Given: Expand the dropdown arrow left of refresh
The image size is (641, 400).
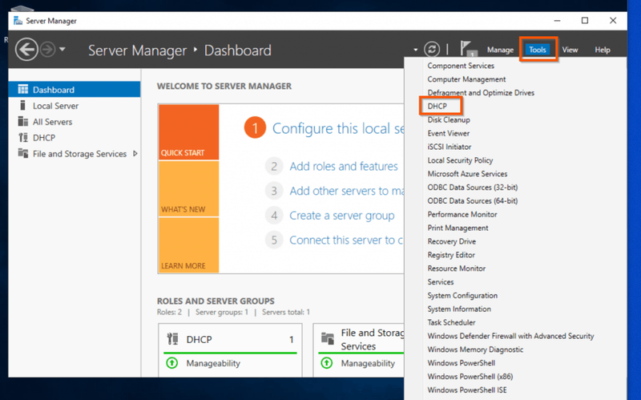Looking at the screenshot, I should pos(415,50).
